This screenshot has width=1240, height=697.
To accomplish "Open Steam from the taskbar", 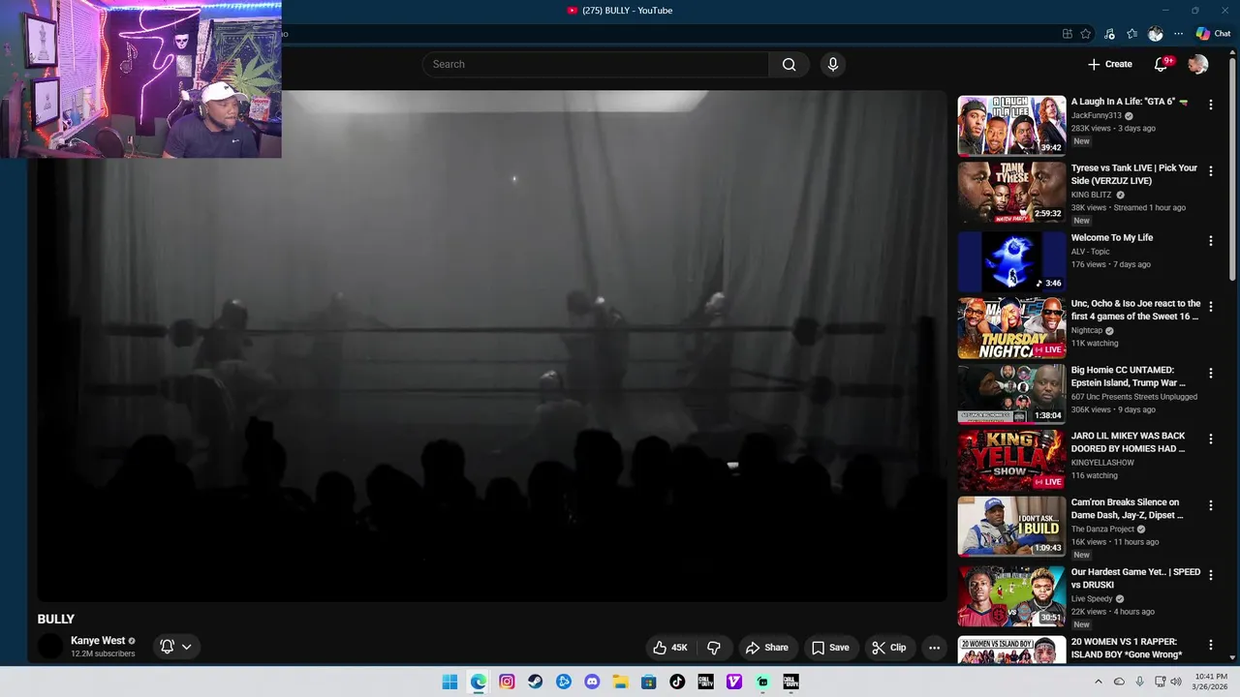I will [535, 682].
